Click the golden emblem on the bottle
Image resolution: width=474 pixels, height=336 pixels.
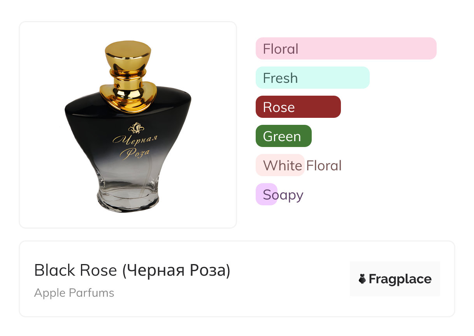click(136, 128)
